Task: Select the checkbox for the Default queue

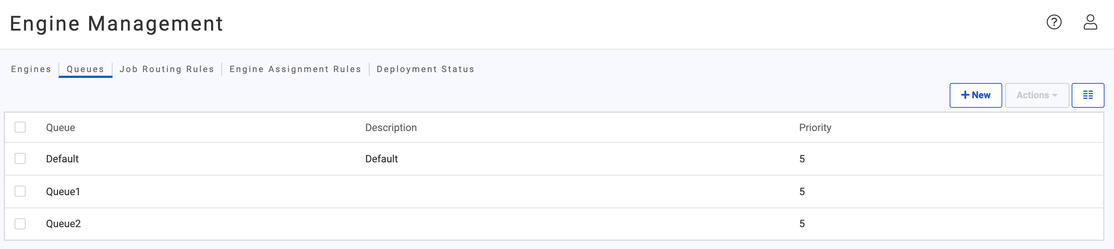Action: point(20,158)
